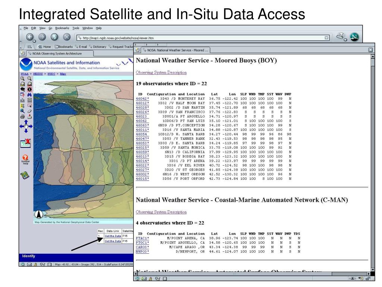Click the select-by-rectangle tool with cursor

click(x=29, y=106)
